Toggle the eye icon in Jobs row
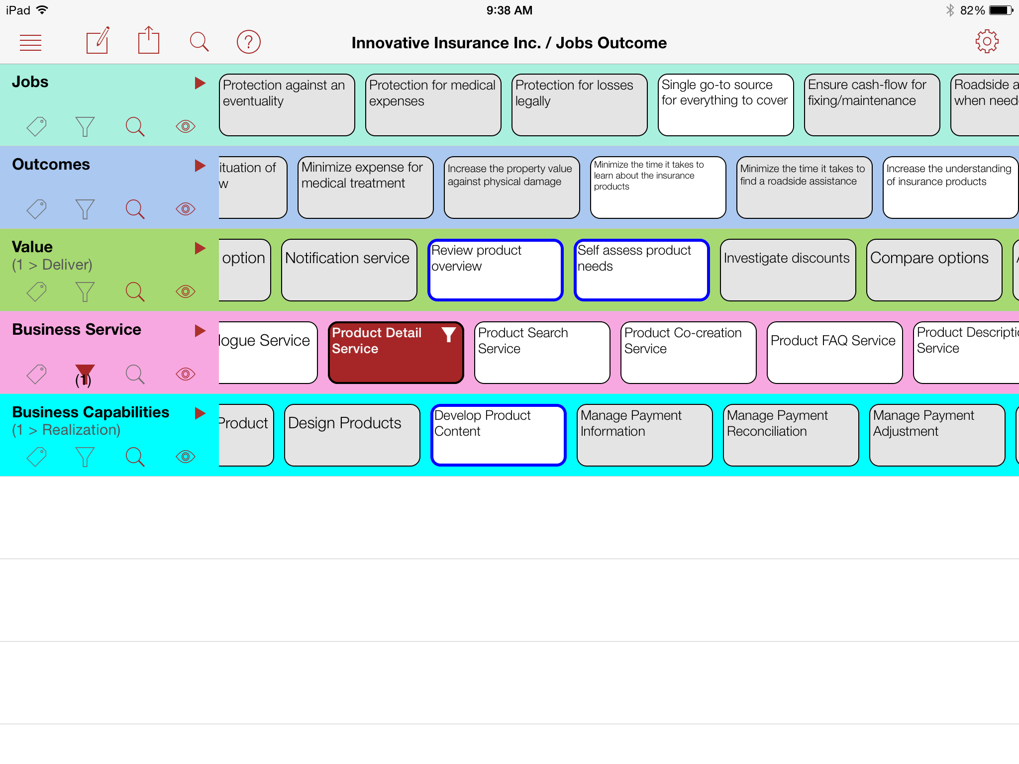Viewport: 1019px width, 764px height. tap(185, 126)
